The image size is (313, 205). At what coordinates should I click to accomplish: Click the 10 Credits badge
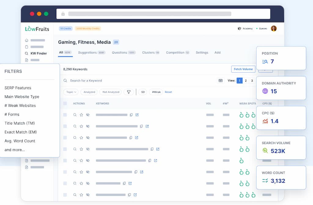[x=65, y=28]
